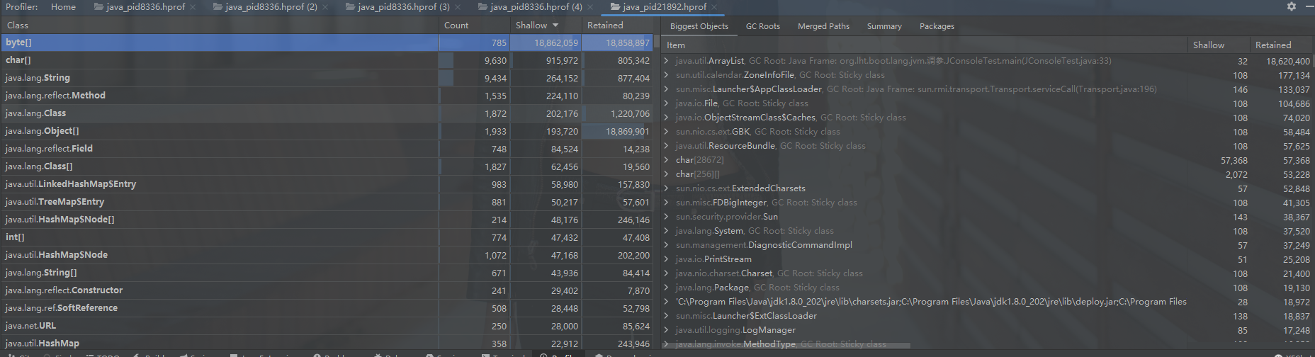Click folder icon of java_pid8336.hprof (4) tab
The height and width of the screenshot is (357, 1315).
[482, 7]
